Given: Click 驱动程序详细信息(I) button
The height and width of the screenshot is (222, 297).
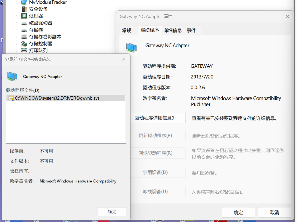Looking at the screenshot, I should point(158,118).
